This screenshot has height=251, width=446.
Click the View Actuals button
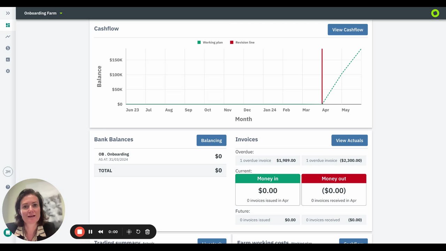tap(349, 140)
